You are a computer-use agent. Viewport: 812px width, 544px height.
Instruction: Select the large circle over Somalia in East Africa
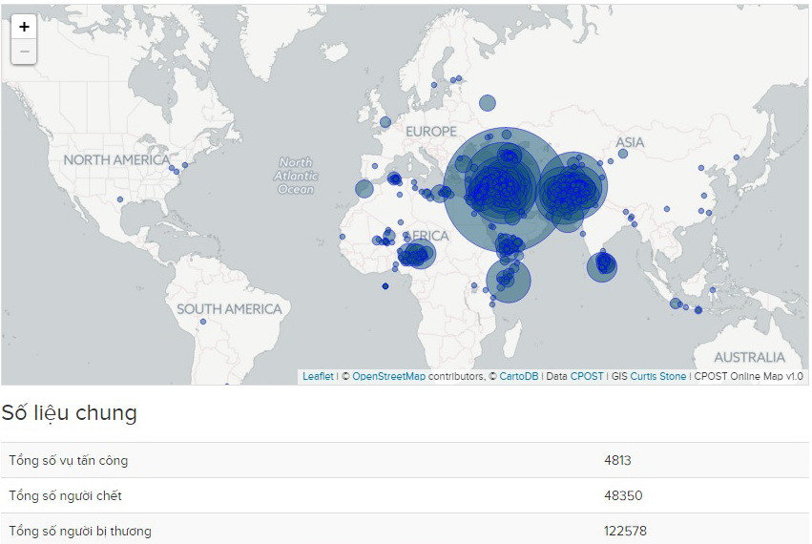(x=508, y=281)
